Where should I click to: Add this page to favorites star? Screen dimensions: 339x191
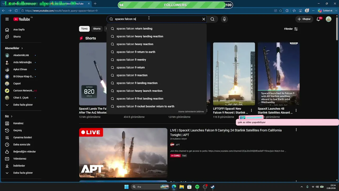281,11
